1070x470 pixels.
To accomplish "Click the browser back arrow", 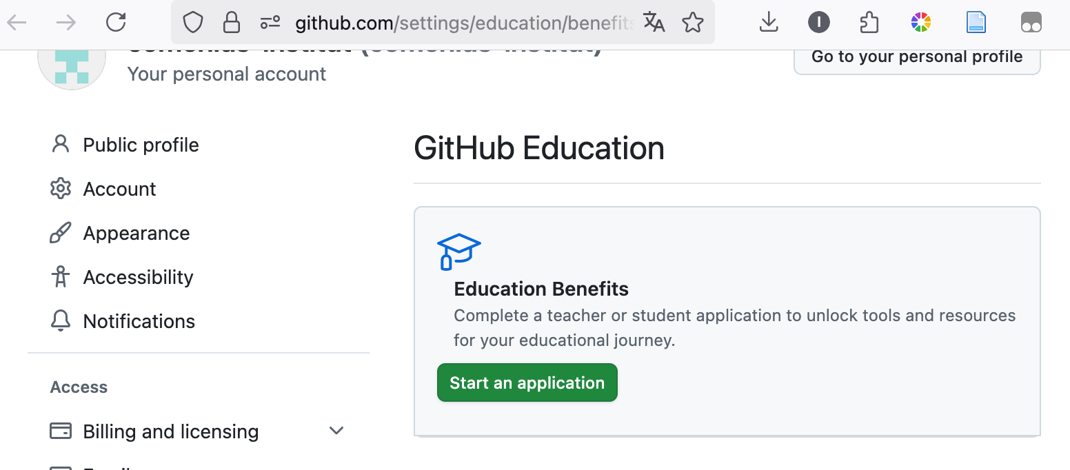I will pyautogui.click(x=17, y=23).
